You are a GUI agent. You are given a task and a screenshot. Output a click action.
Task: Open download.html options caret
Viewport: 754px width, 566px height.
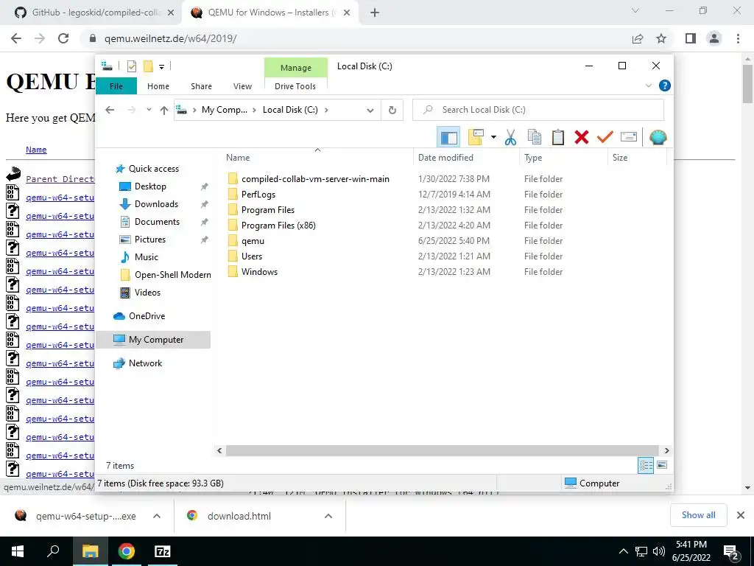(328, 516)
